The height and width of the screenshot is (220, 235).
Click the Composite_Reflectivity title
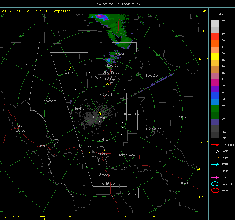(x=117, y=4)
